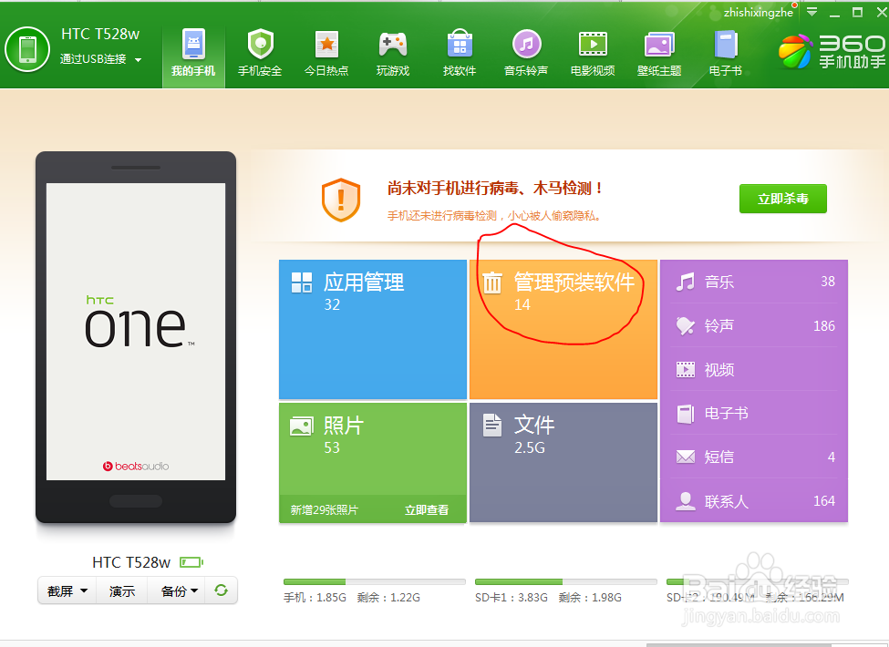Open the 管理预装软件 tile
This screenshot has height=647, width=889.
point(563,329)
